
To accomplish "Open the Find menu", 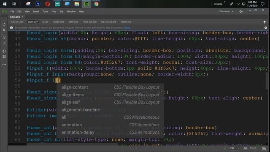I will coord(54,11).
